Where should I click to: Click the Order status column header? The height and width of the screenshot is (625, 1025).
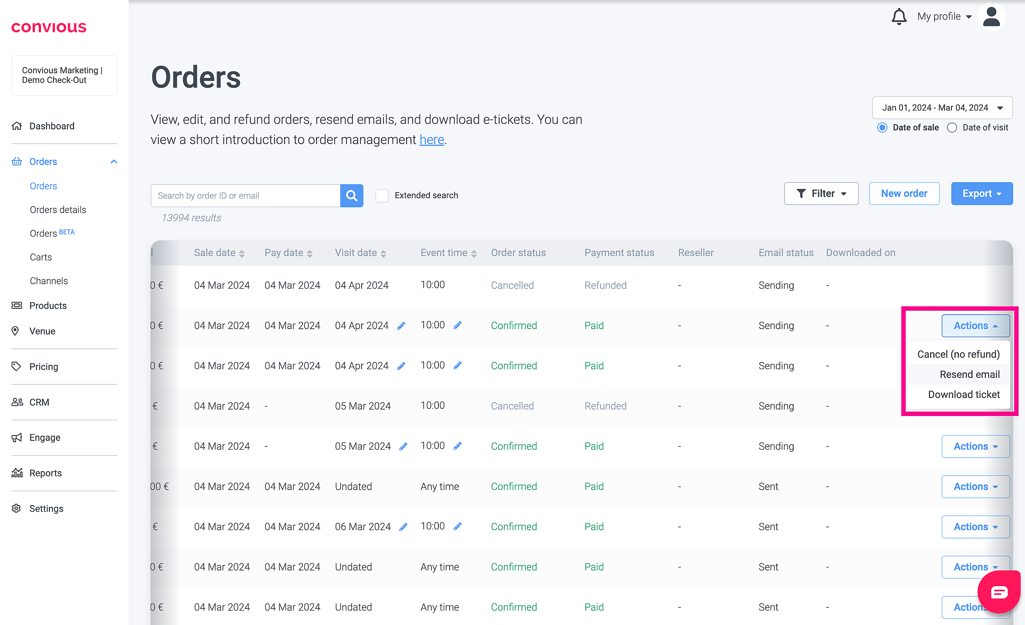coord(519,253)
